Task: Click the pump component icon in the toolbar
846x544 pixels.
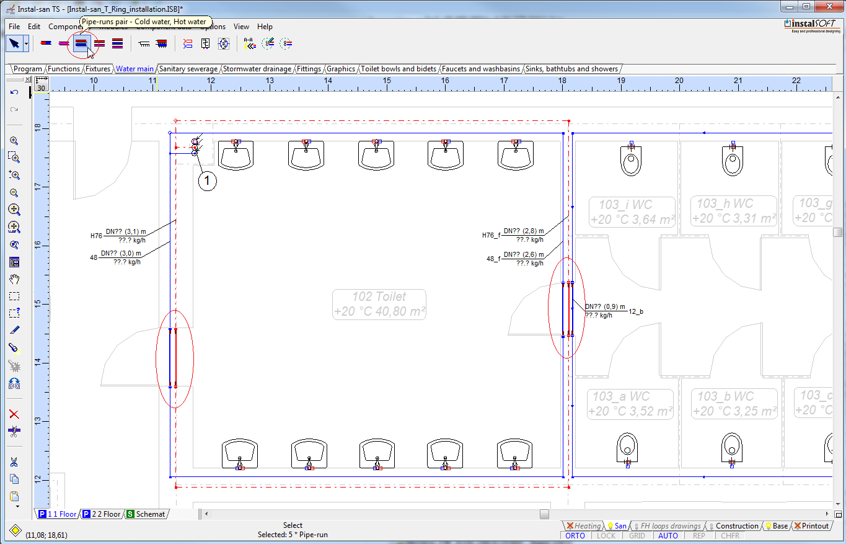Action: [224, 43]
